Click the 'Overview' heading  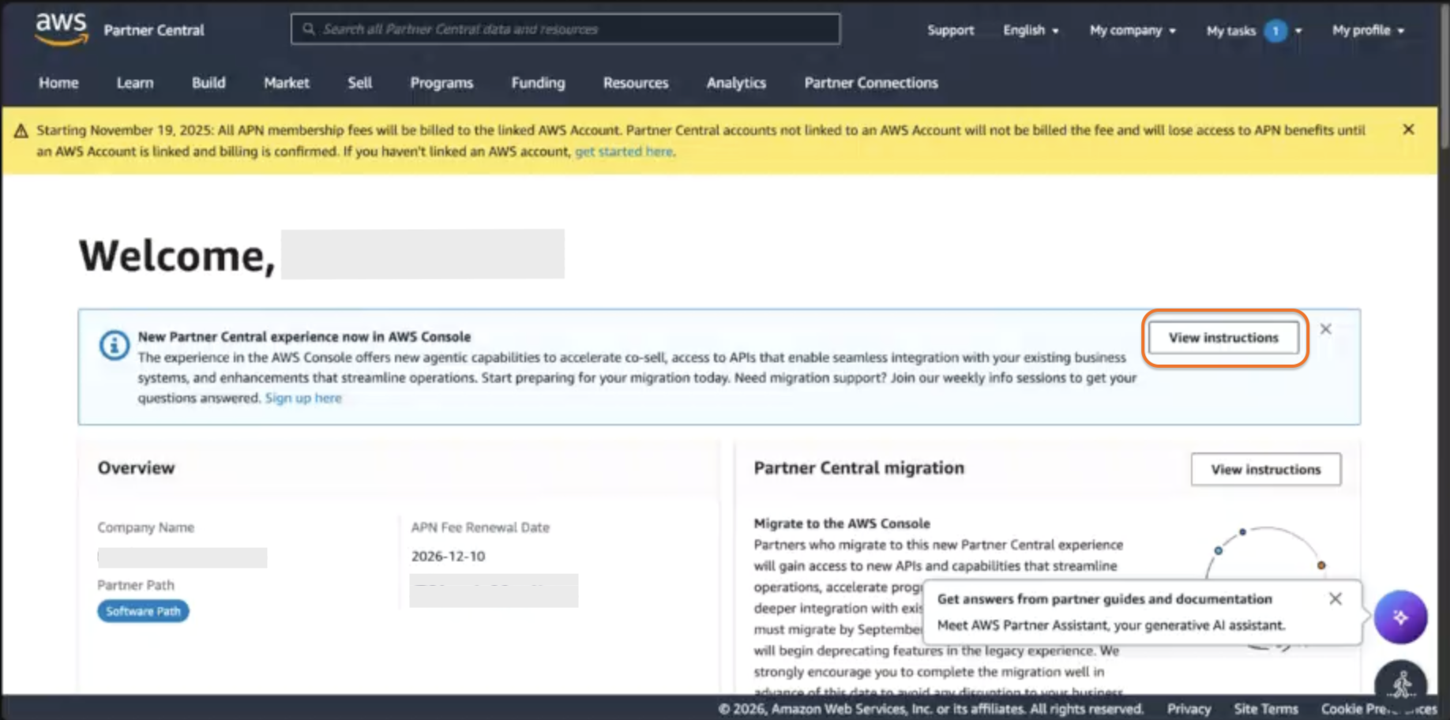(136, 467)
